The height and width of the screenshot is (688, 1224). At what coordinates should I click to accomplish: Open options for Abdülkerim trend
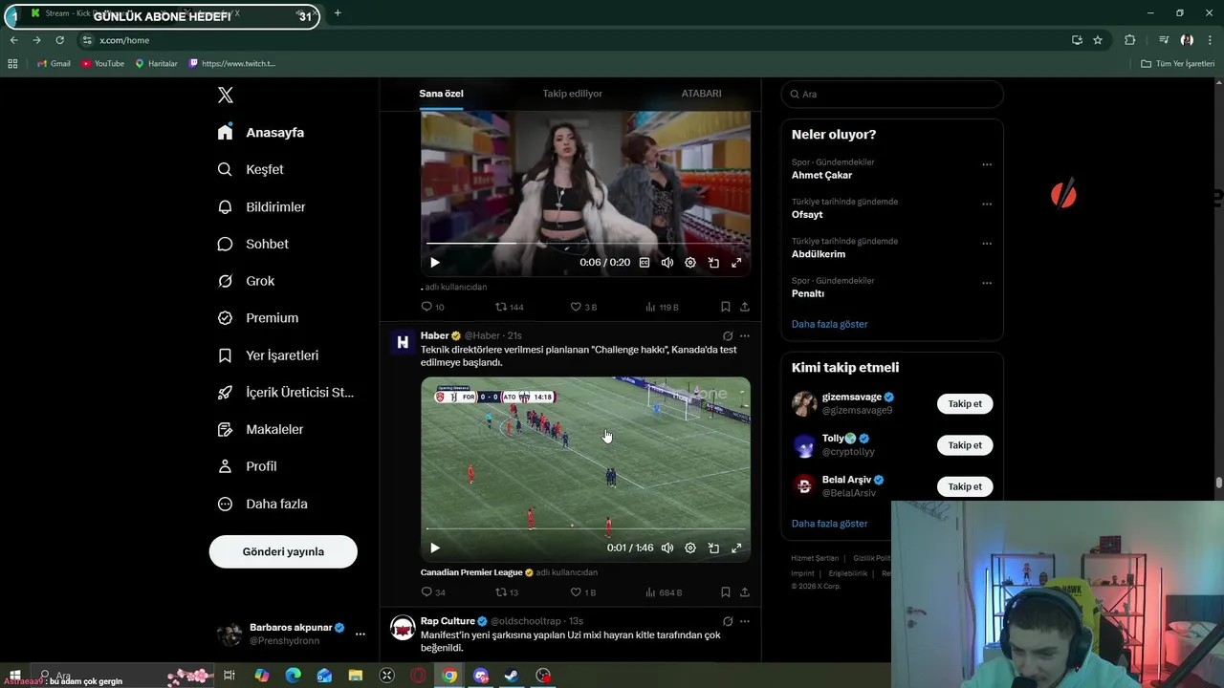[x=987, y=244]
